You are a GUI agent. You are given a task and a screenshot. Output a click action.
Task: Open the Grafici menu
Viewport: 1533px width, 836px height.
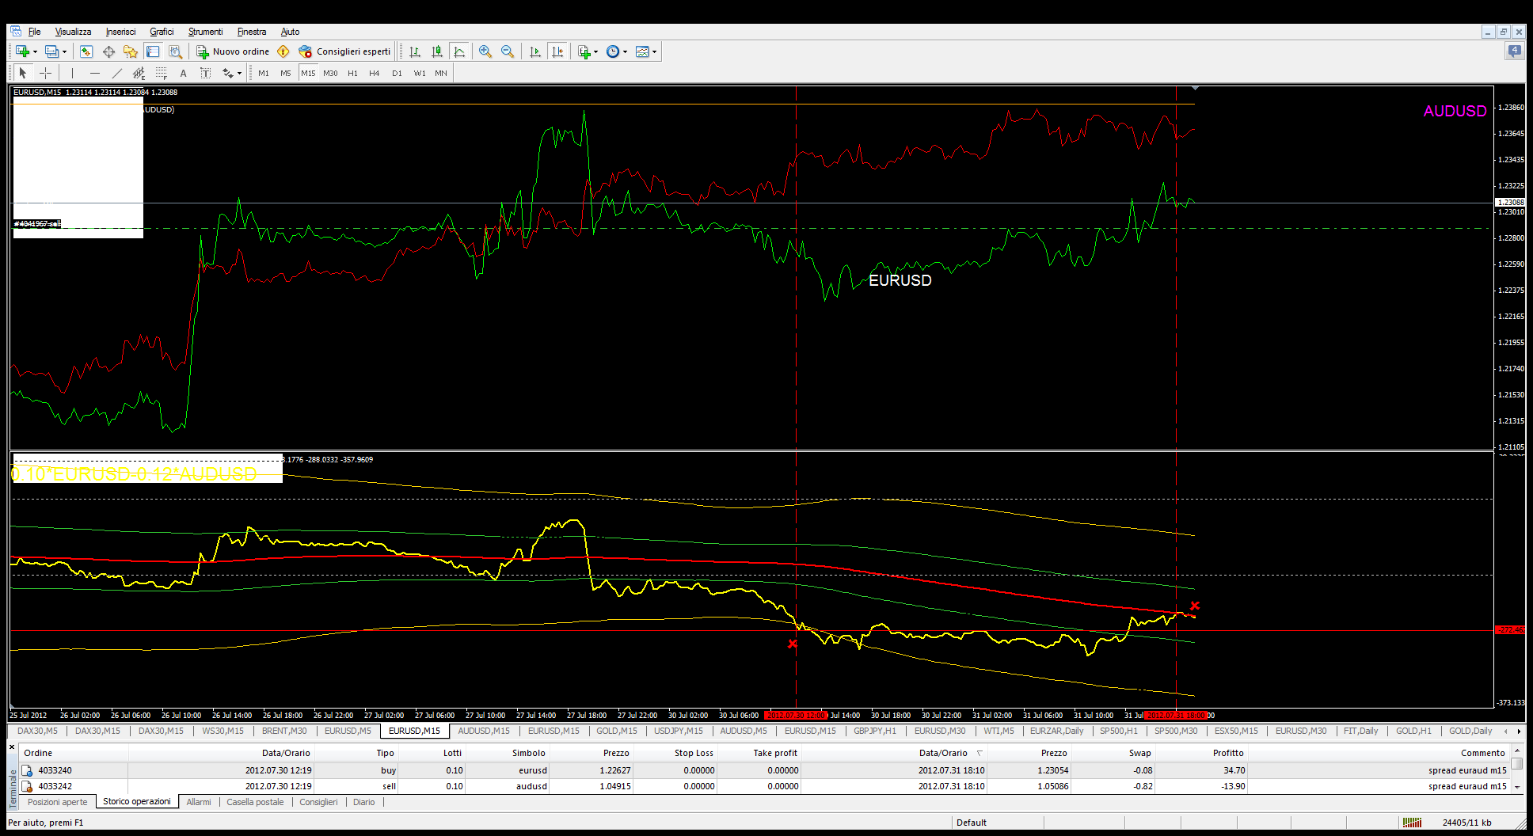coord(162,32)
